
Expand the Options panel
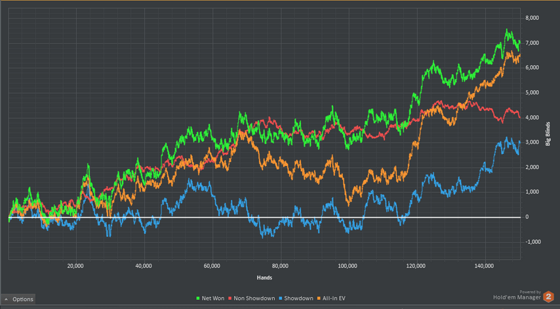(18, 299)
